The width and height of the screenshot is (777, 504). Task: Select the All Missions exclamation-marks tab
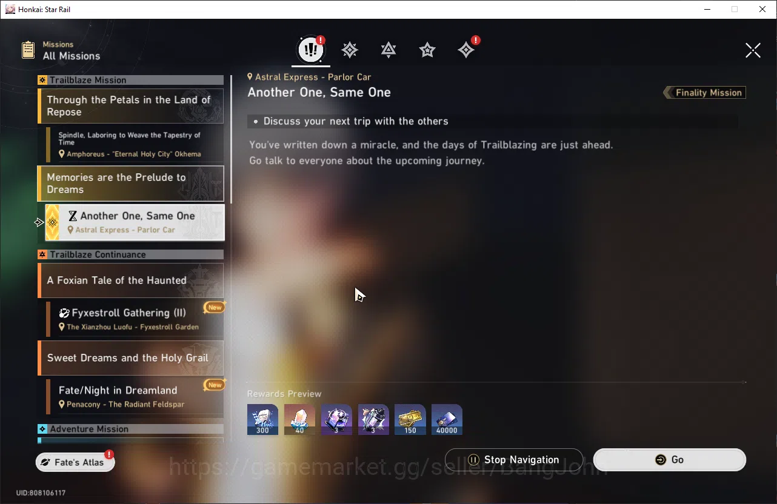311,50
